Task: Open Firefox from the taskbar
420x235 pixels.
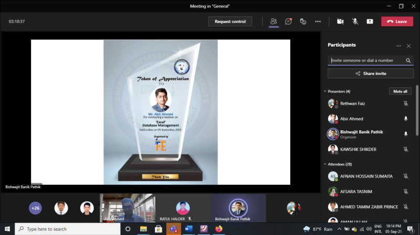Action: point(219,229)
